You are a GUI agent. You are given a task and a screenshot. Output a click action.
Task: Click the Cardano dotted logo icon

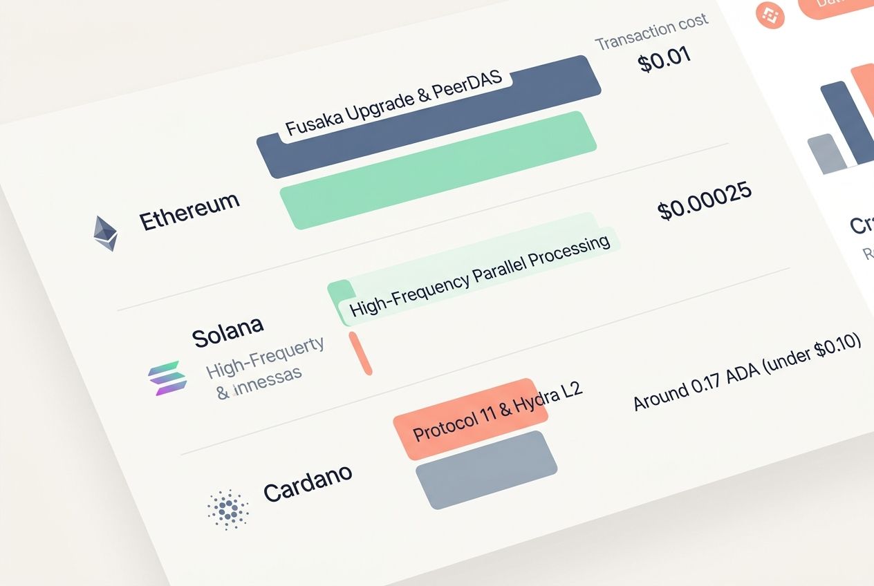[227, 510]
